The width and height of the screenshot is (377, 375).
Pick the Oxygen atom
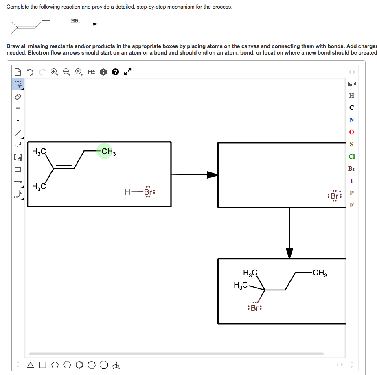(352, 132)
